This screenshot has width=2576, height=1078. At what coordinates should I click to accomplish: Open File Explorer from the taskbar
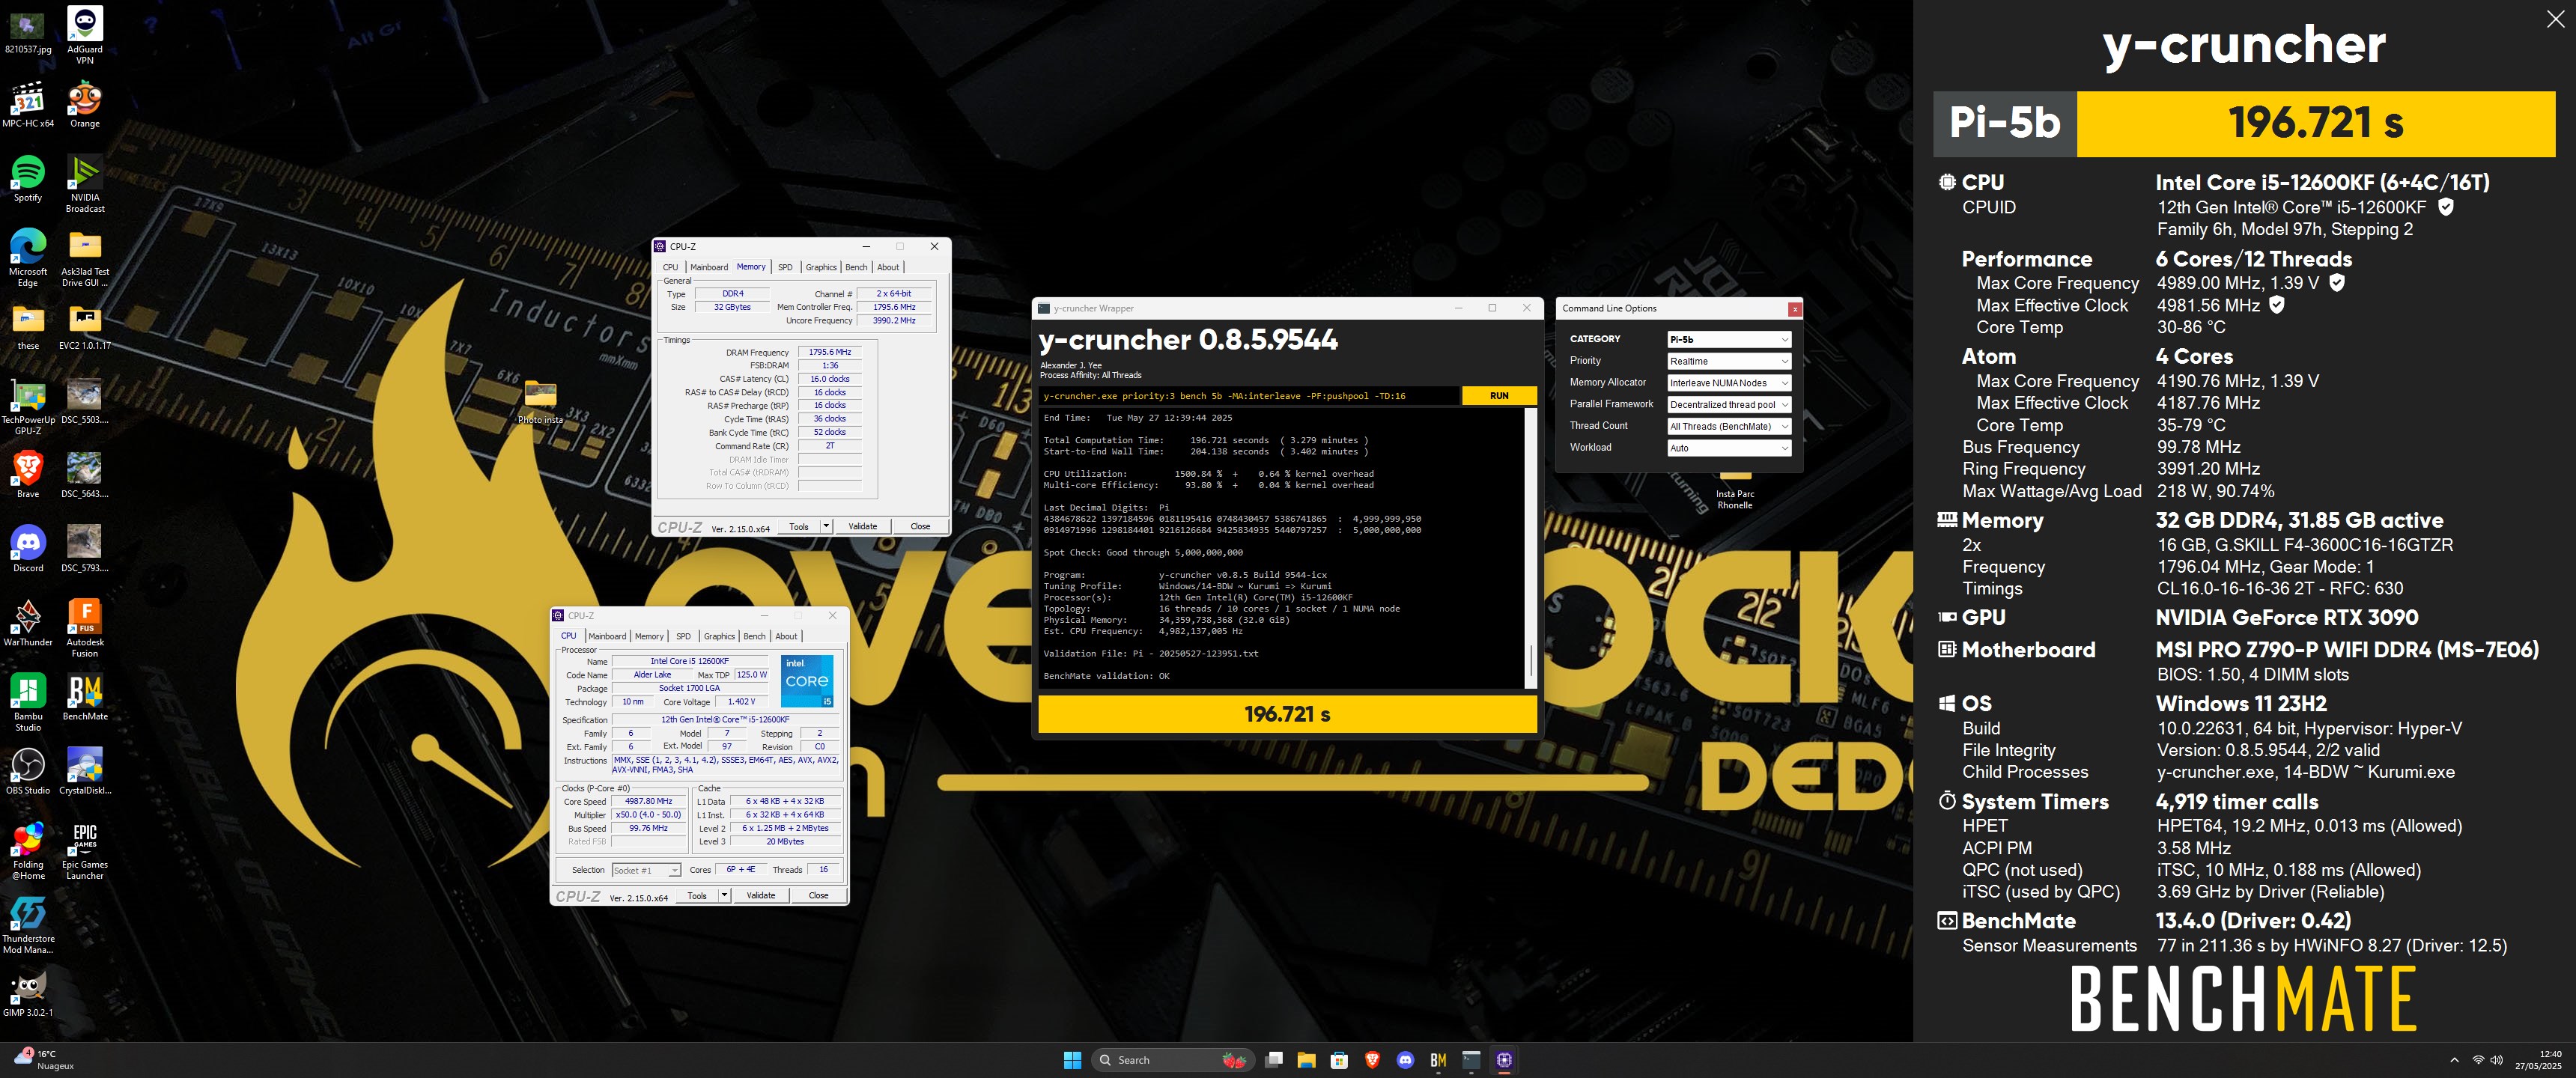1306,1060
